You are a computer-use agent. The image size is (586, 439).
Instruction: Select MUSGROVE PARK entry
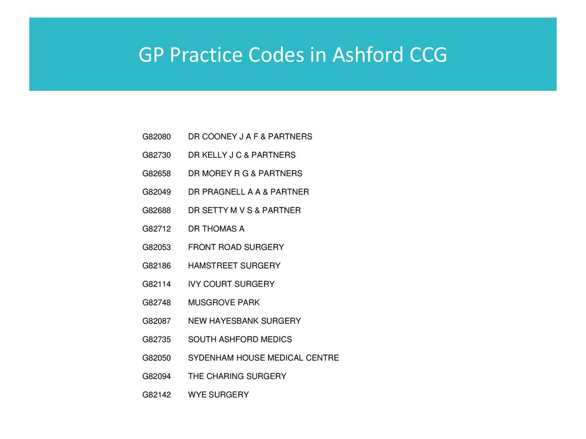(224, 302)
